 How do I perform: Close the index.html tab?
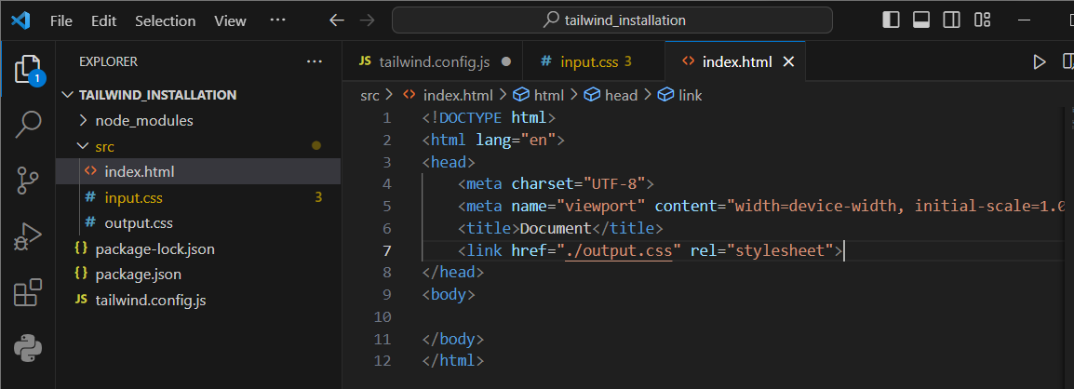coord(788,62)
